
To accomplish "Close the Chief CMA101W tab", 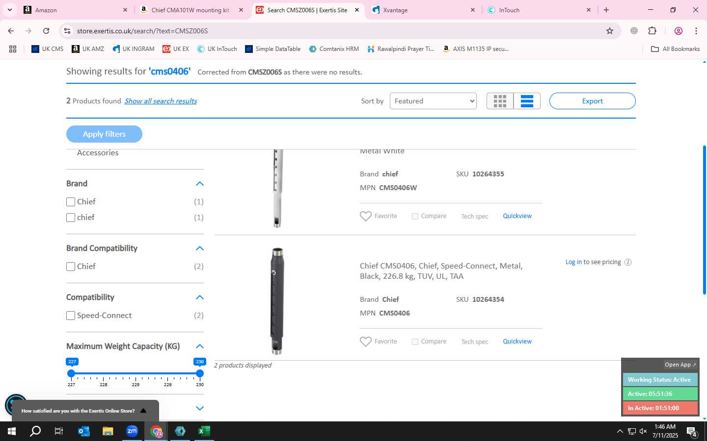I will click(241, 10).
